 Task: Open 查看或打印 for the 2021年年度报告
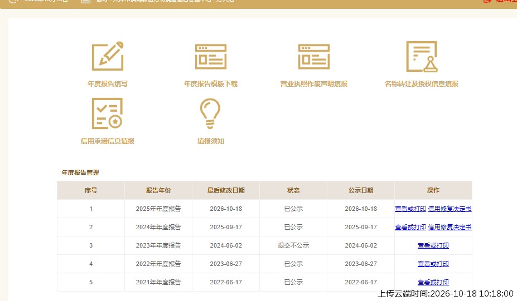tap(433, 282)
